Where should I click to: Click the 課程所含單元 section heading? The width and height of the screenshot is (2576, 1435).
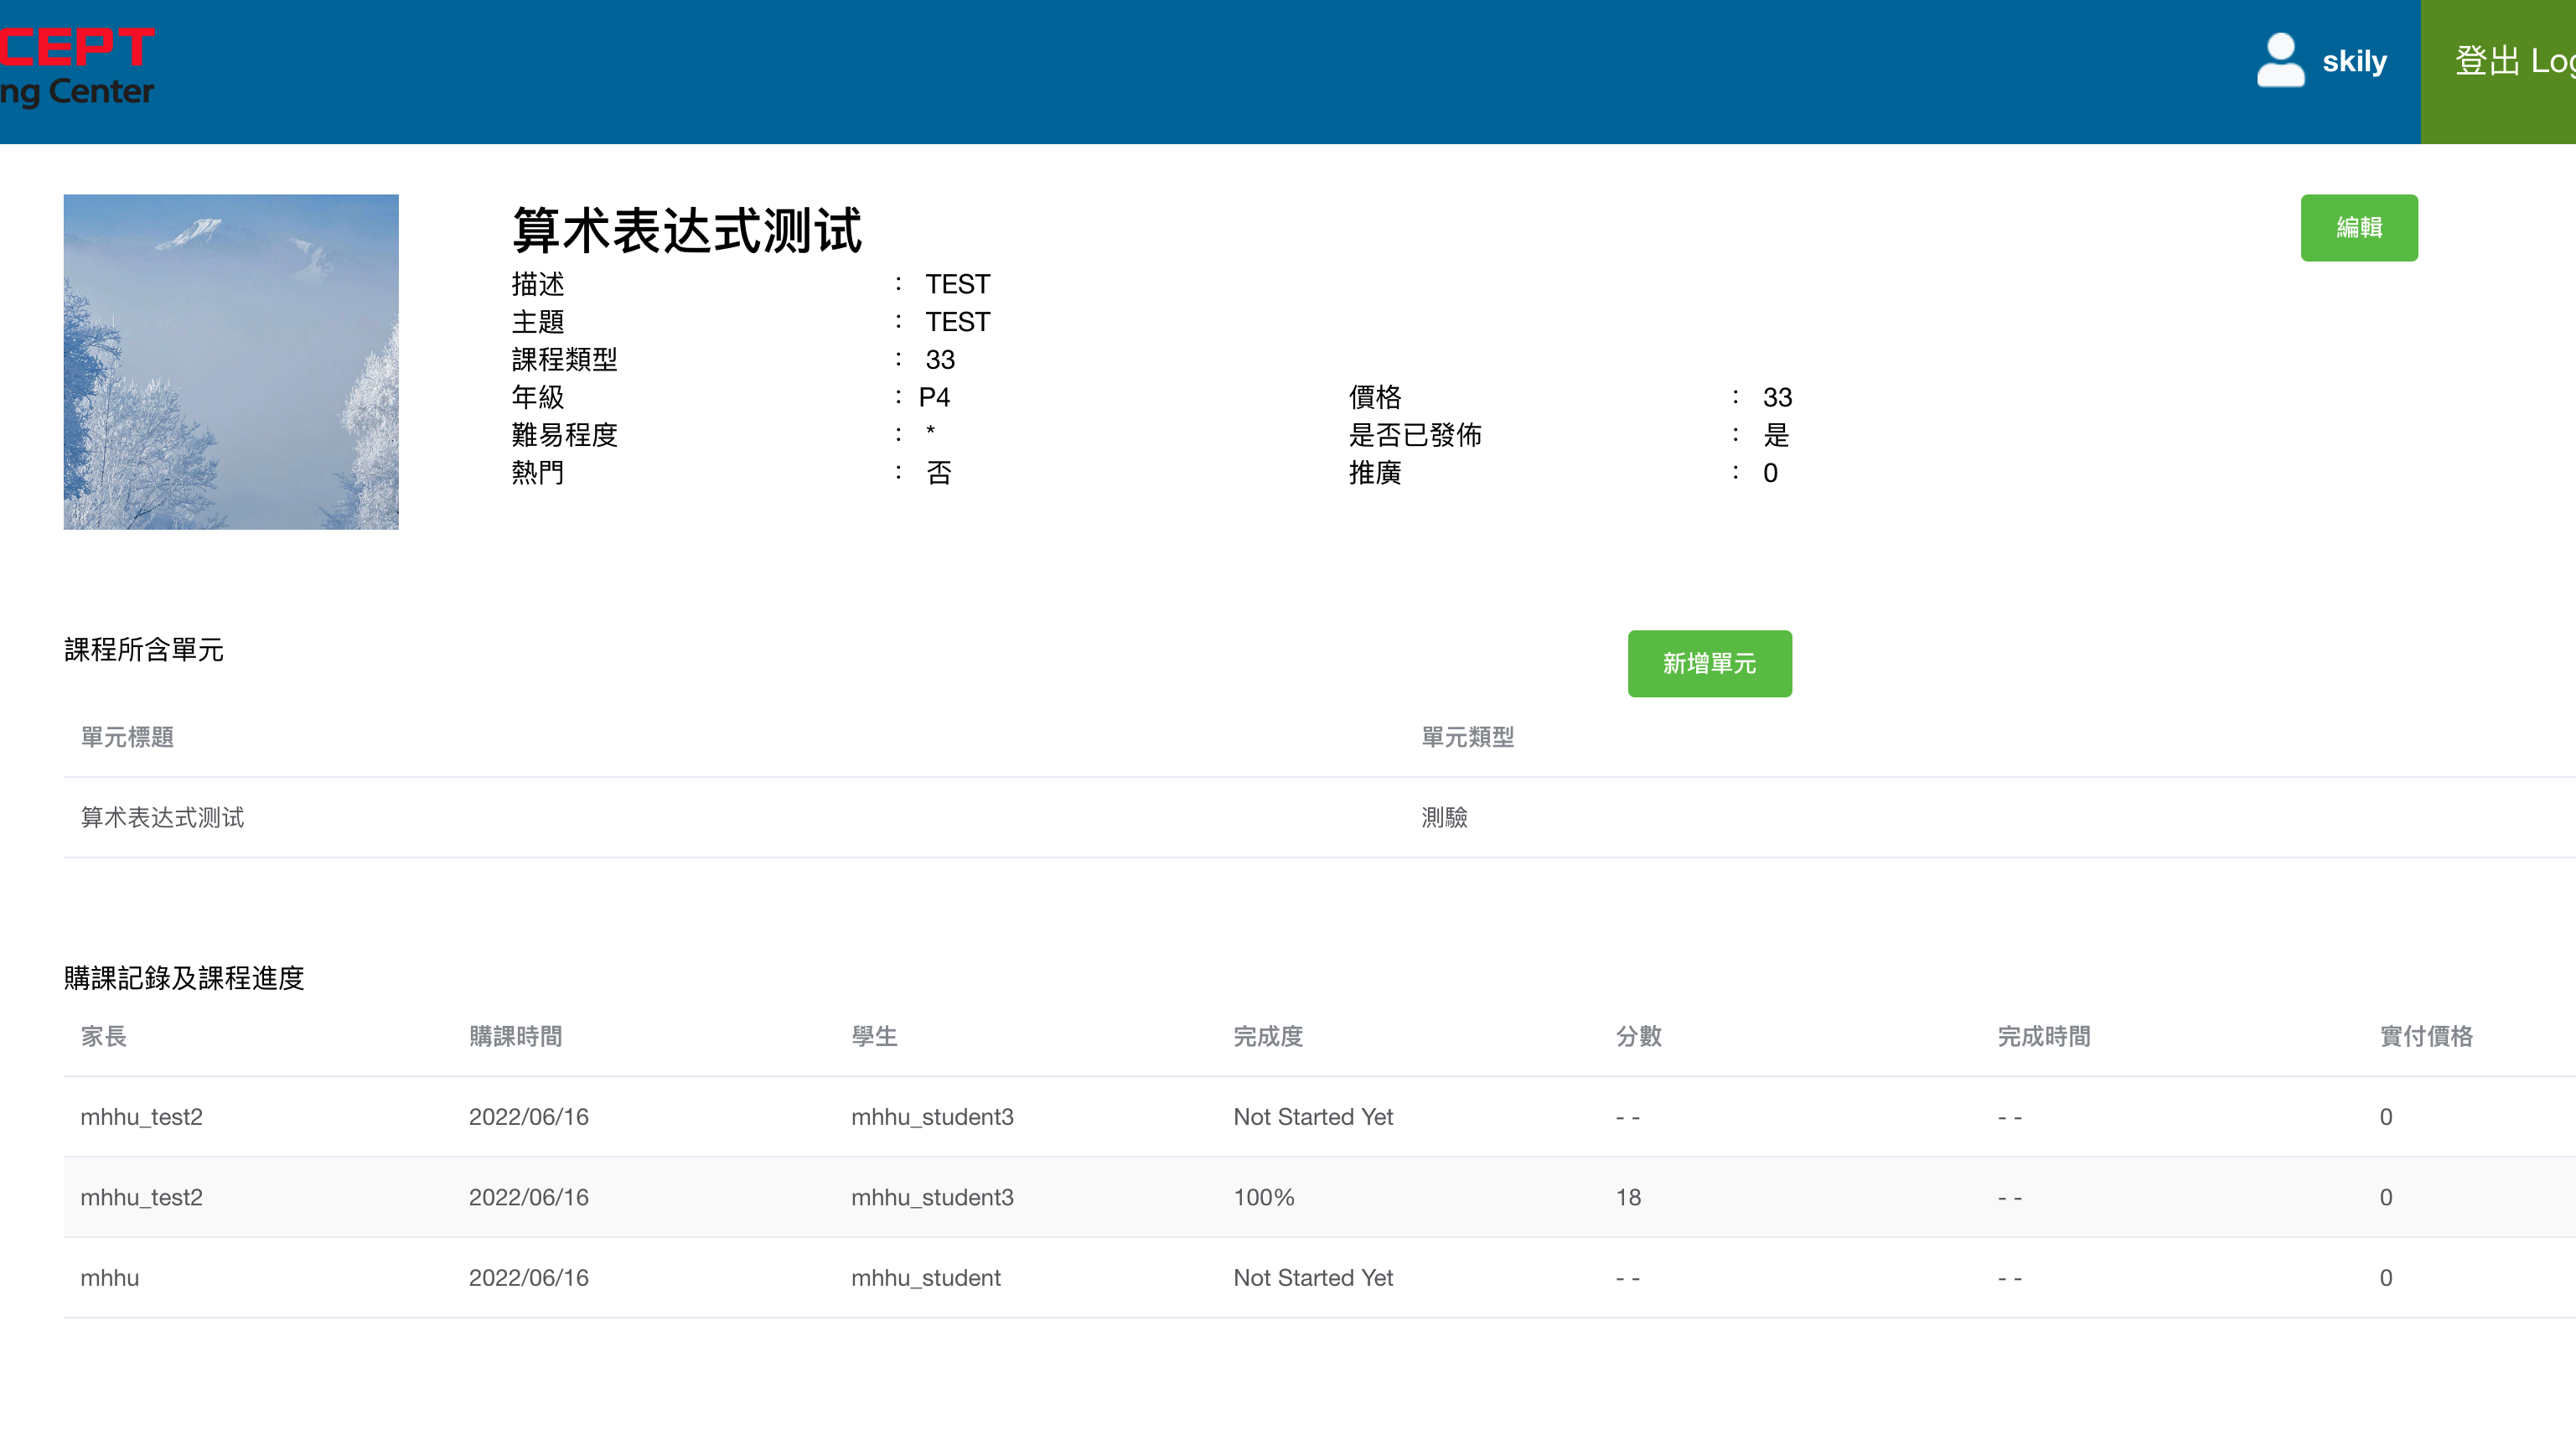144,650
